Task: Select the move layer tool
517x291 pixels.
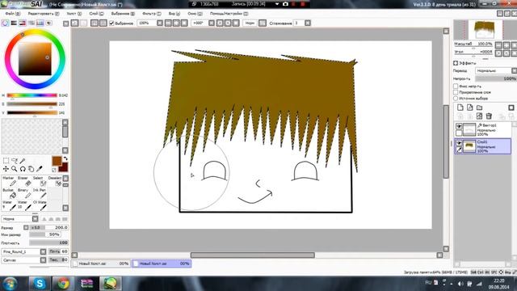Action: click(6, 169)
